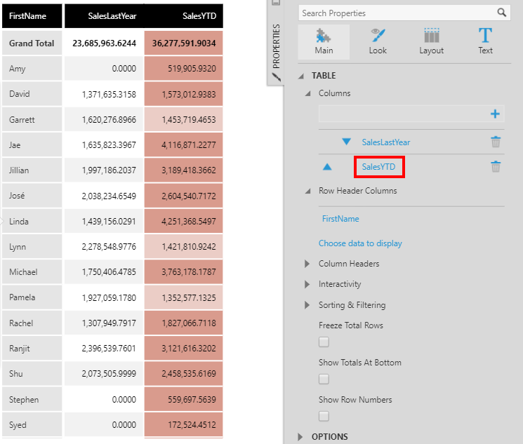Click Choose data to display link
Viewport: 523px width, 444px height.
click(x=360, y=243)
